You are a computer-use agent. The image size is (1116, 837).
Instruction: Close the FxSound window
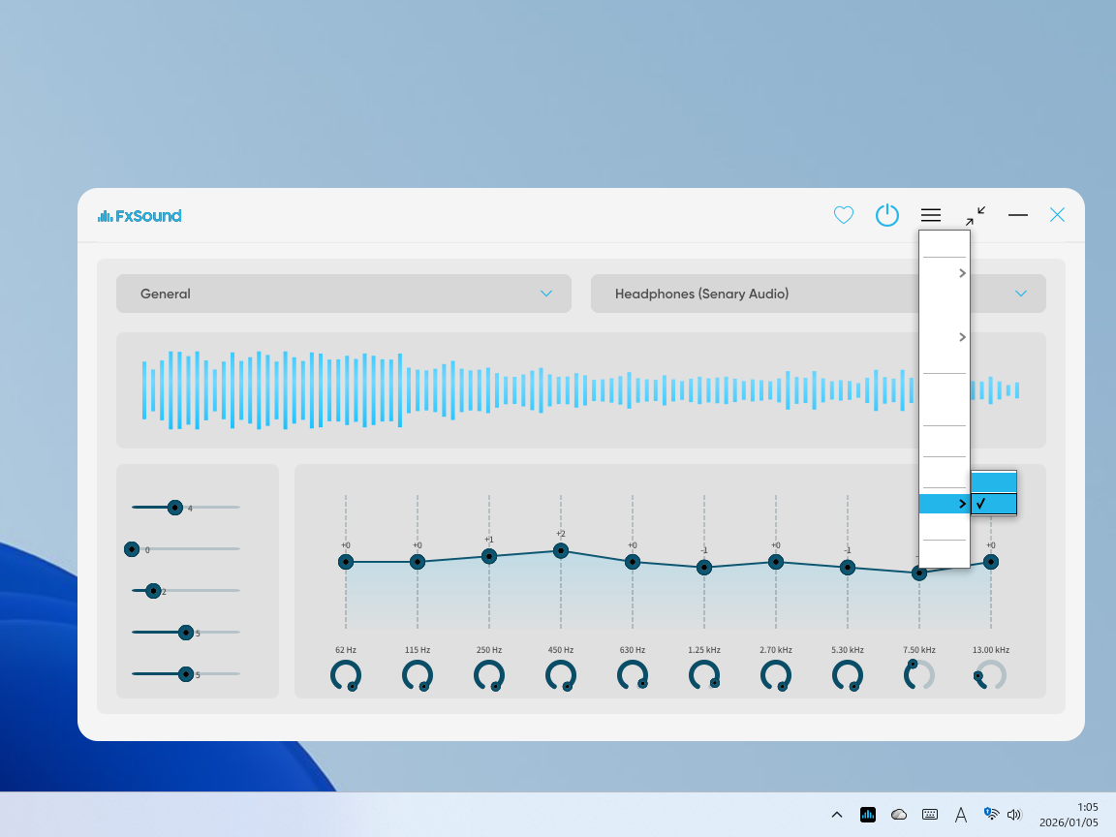1057,215
